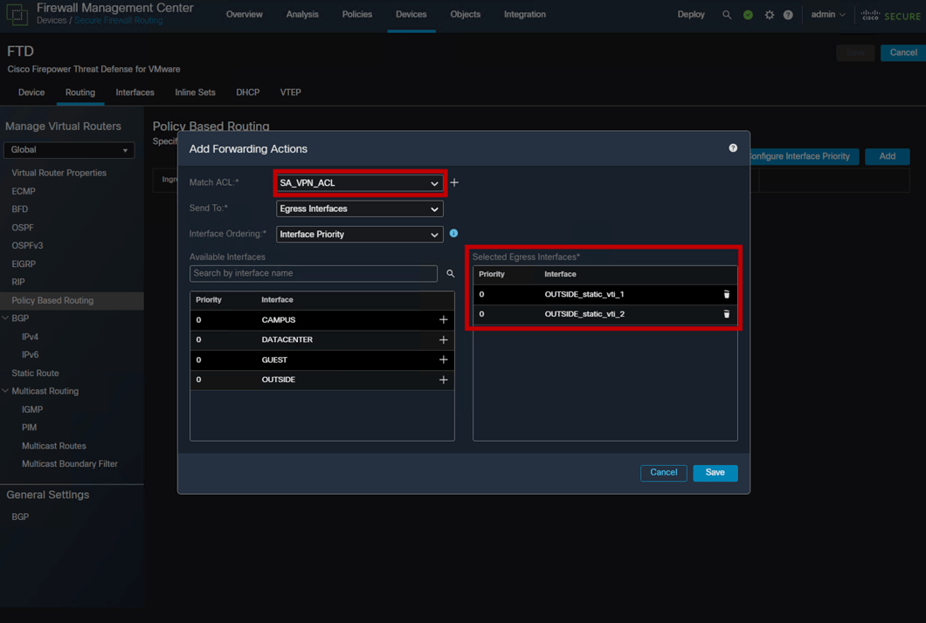Select BFD in sidebar
Viewport: 926px width, 623px height.
click(x=19, y=209)
